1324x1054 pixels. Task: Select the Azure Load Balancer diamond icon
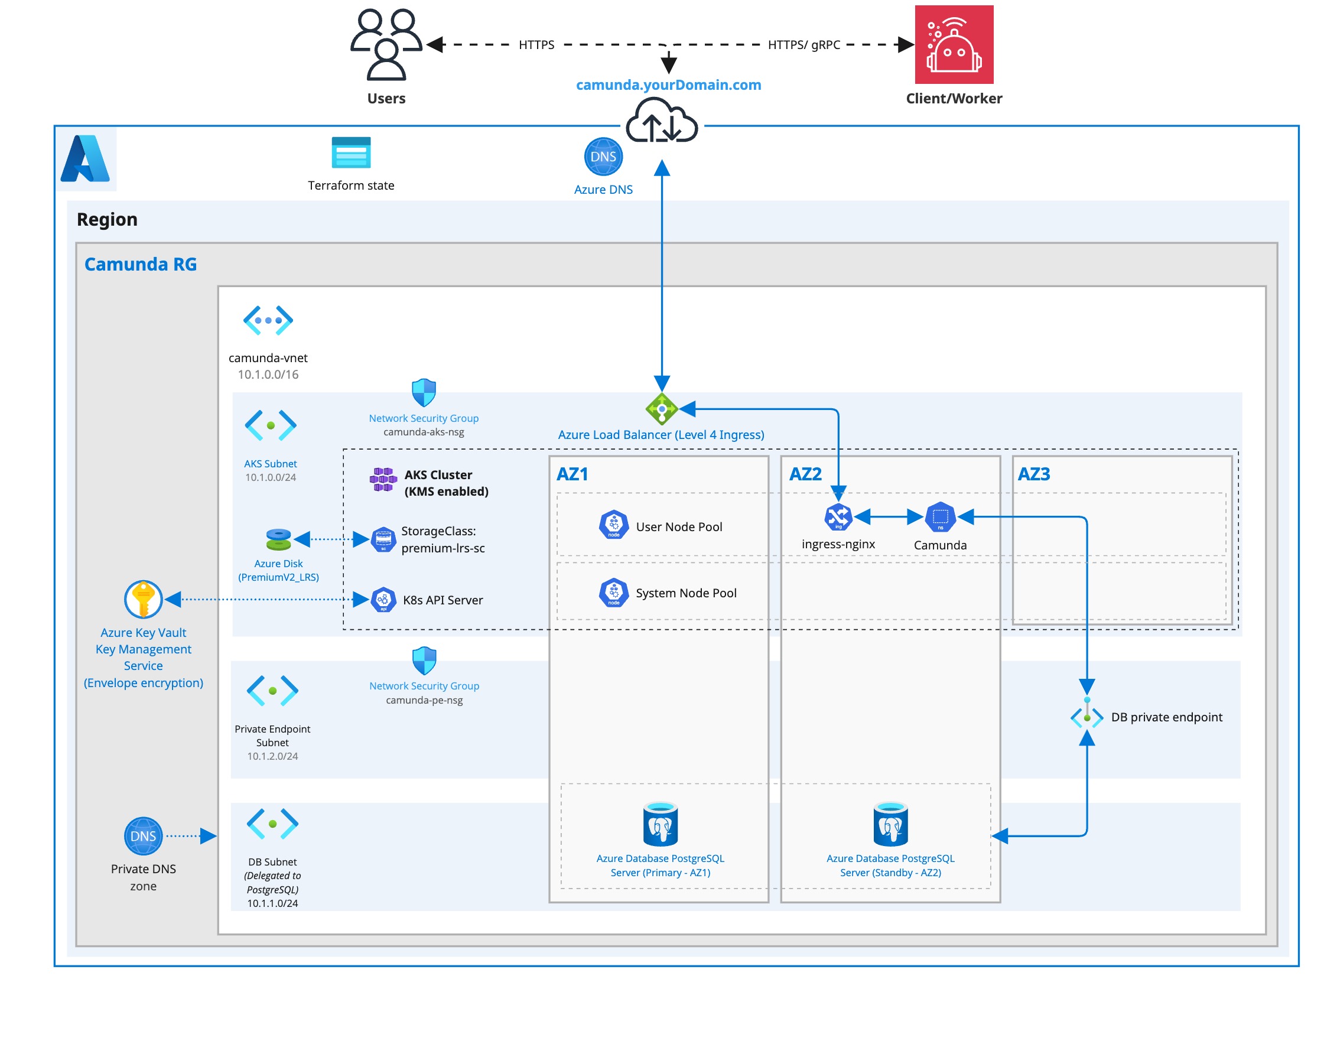(x=662, y=407)
